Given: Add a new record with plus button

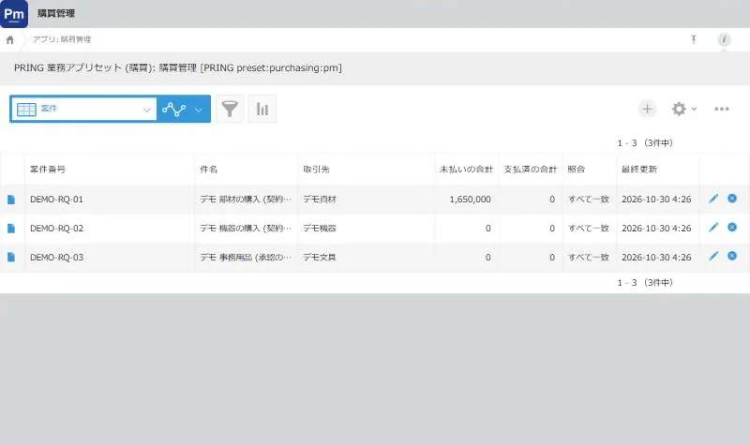Looking at the screenshot, I should click(x=647, y=109).
